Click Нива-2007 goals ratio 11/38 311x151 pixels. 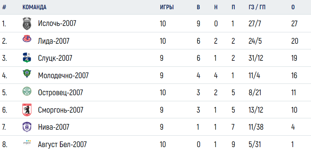click(256, 127)
